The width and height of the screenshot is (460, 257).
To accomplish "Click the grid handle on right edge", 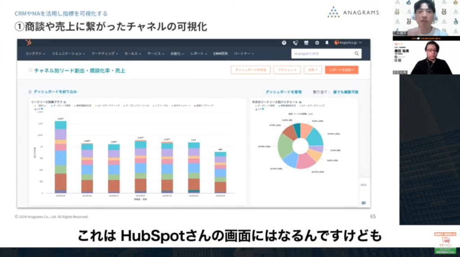I will tap(363, 185).
